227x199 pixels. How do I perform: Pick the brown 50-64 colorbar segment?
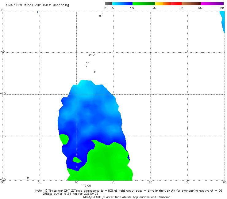coord(191,4)
